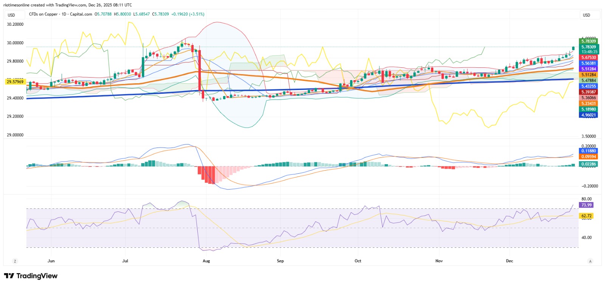Click the teal 5.18980 price label
Viewport: 605px width, 286px height.
click(589, 109)
